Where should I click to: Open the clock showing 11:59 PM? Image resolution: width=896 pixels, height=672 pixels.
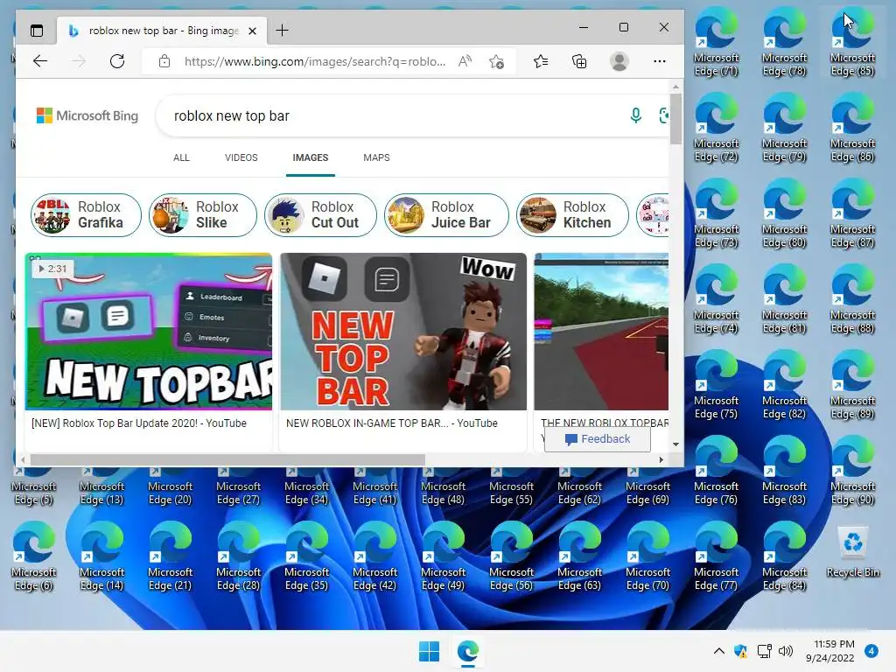click(x=830, y=651)
